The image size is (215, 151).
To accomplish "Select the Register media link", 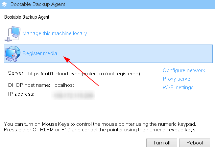I will pyautogui.click(x=40, y=53).
